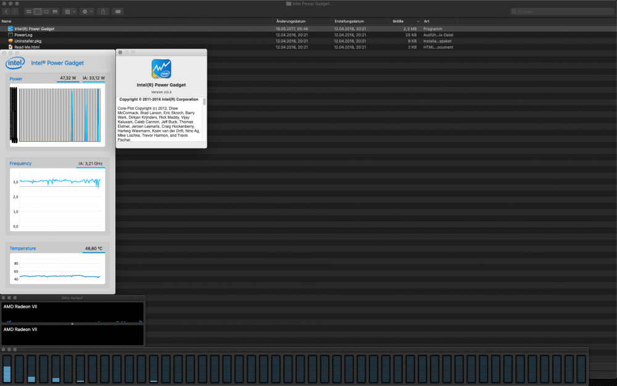This screenshot has width=617, height=386.
Task: Go back in the Finder window
Action: [x=6, y=11]
